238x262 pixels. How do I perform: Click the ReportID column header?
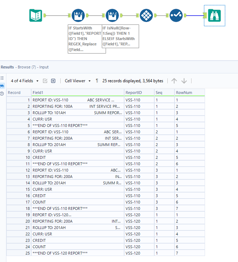click(x=139, y=93)
